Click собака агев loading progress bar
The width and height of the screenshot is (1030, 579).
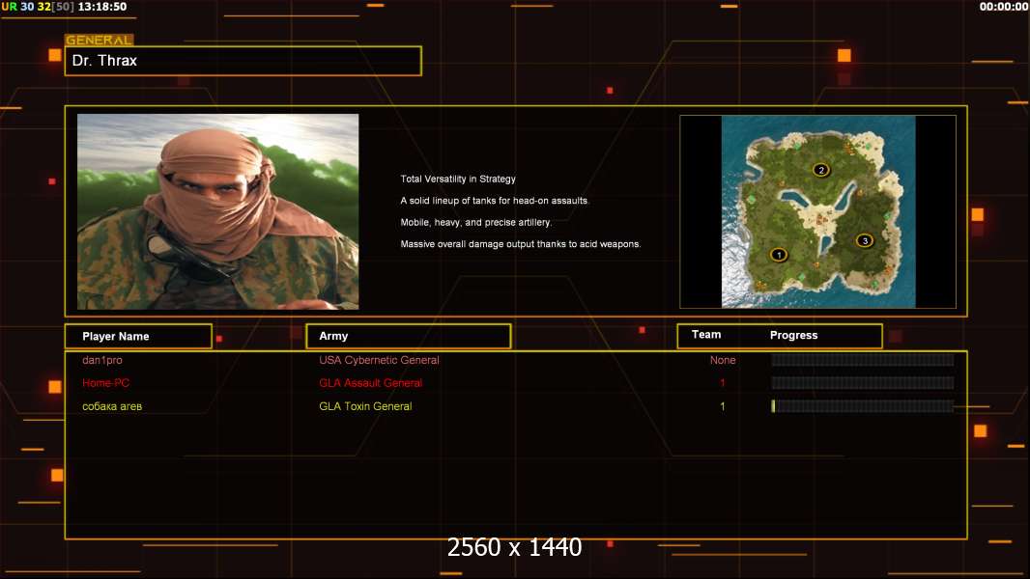863,406
